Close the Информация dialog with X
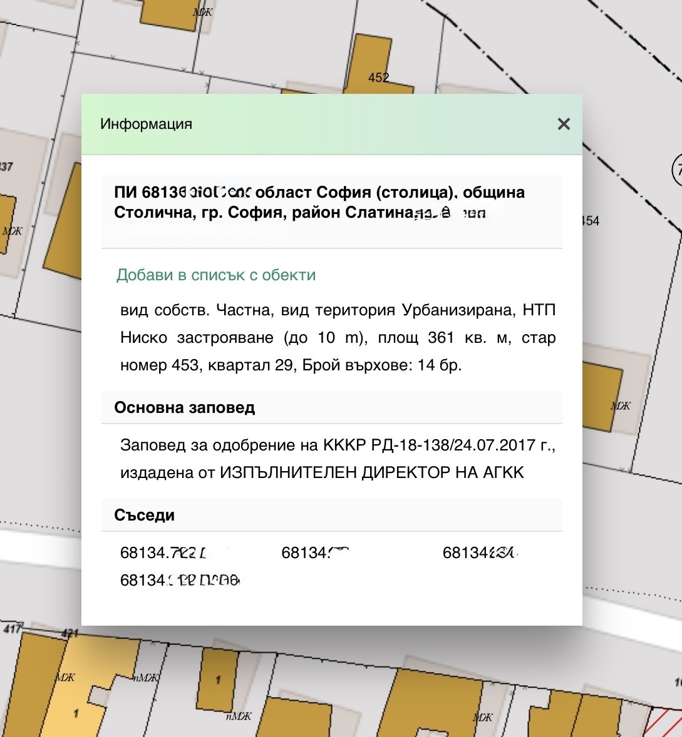This screenshot has width=682, height=737. point(564,124)
